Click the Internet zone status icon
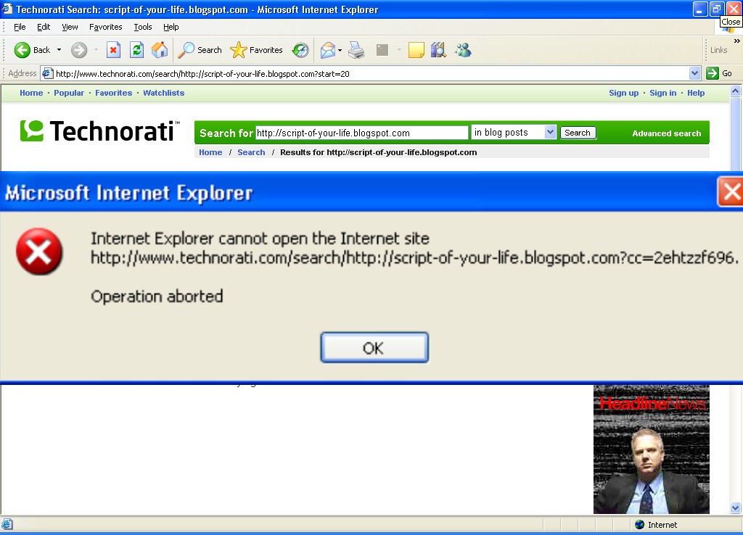This screenshot has height=535, width=743. click(640, 525)
